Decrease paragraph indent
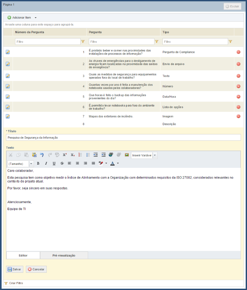Image resolution: width=247 pixels, height=290 pixels. (103, 155)
